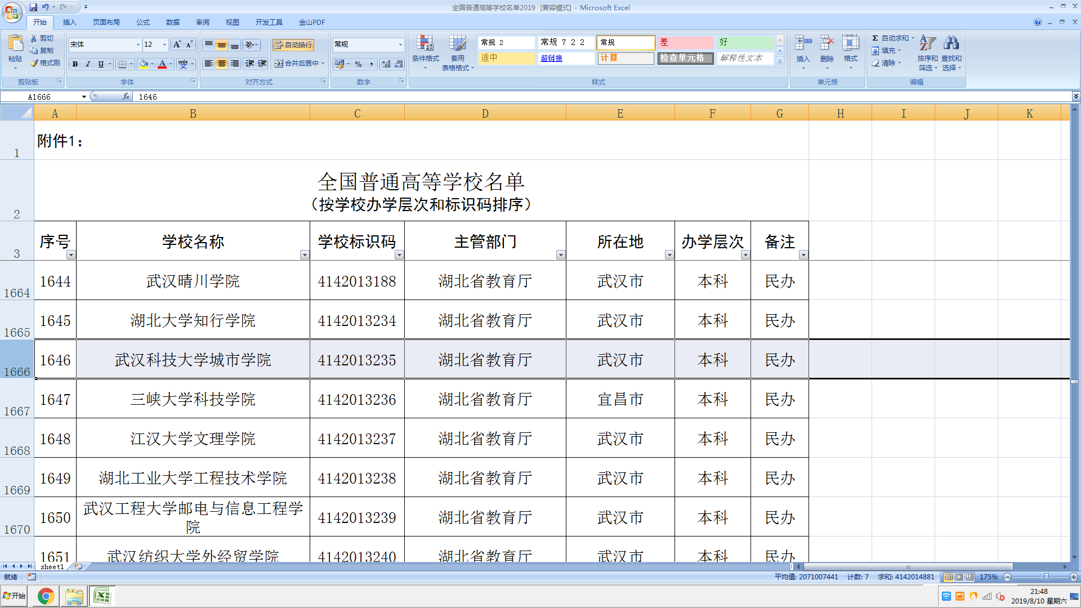Screen dimensions: 1081x608
Task: Click the increase decimal icon
Action: tap(386, 64)
